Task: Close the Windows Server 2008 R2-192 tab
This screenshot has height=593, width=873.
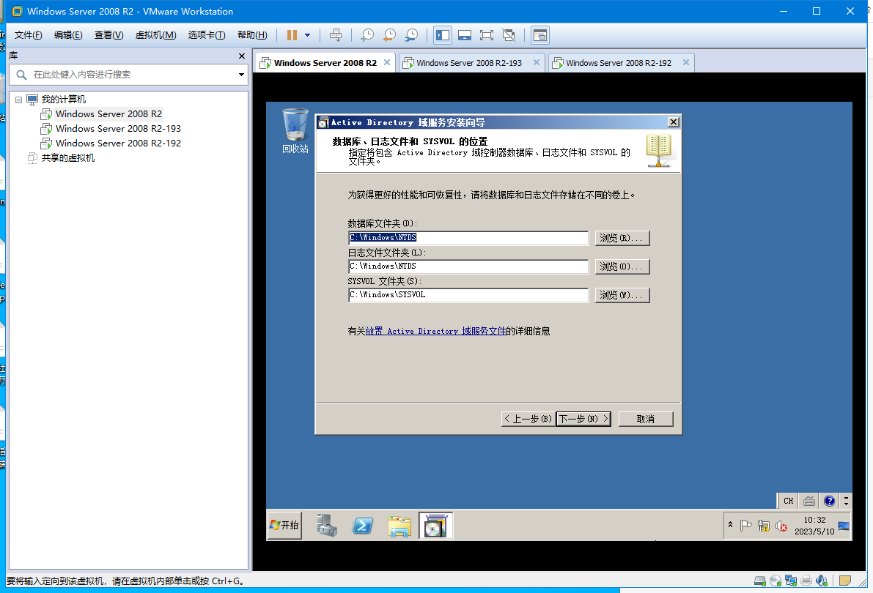Action: (686, 62)
